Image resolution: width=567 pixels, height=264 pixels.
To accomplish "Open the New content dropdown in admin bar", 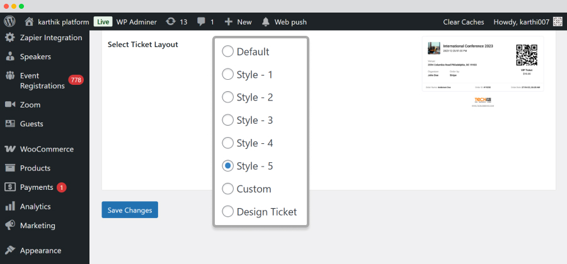I will tap(238, 22).
